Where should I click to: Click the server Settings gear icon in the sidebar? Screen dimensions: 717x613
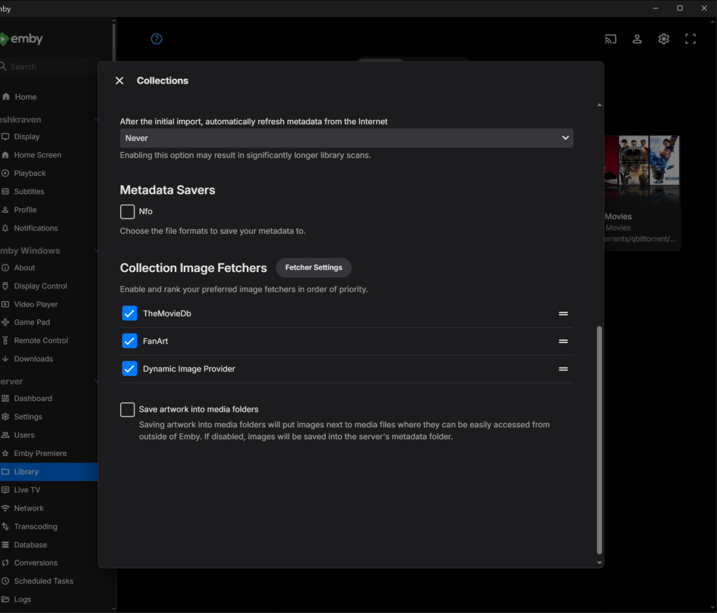(5, 417)
